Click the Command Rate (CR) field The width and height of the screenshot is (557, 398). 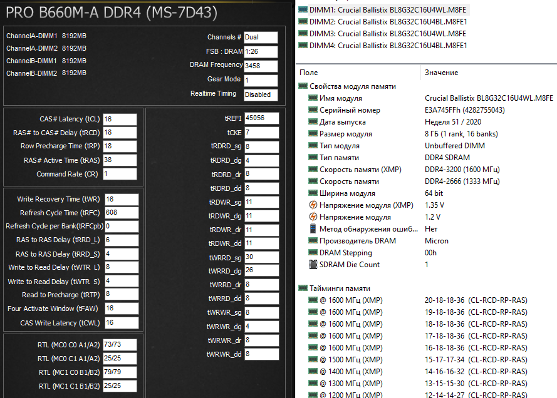[x=120, y=174]
